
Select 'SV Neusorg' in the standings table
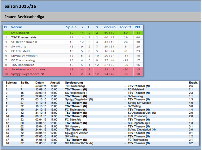20,33
